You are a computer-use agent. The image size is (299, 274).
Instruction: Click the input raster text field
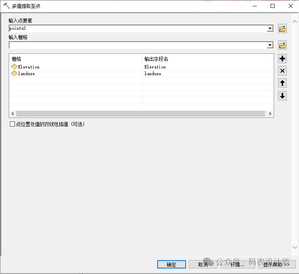point(137,45)
